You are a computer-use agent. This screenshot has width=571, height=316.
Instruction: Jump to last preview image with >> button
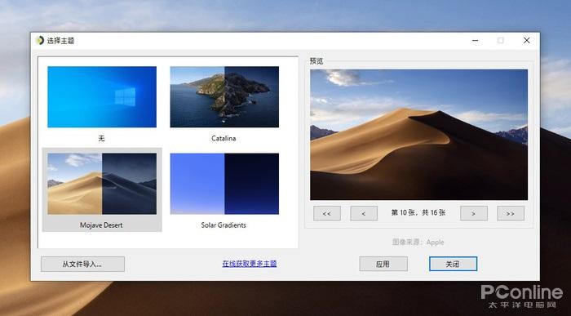511,213
